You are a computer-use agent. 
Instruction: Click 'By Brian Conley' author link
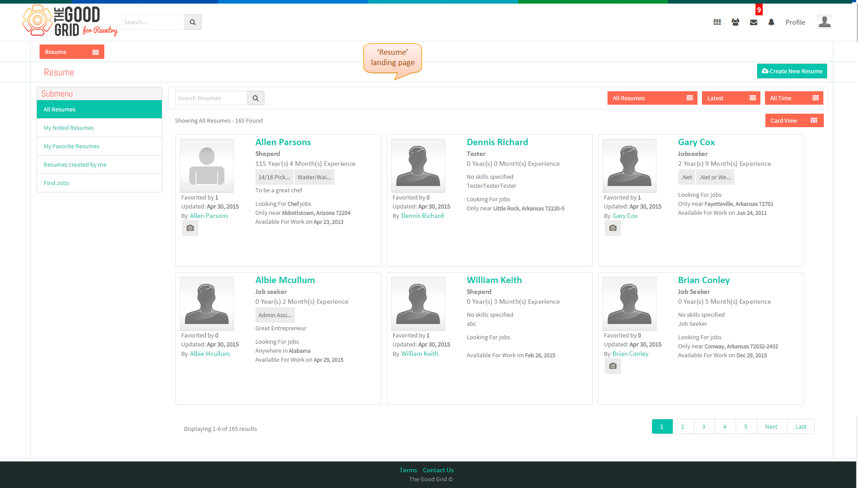(x=630, y=354)
